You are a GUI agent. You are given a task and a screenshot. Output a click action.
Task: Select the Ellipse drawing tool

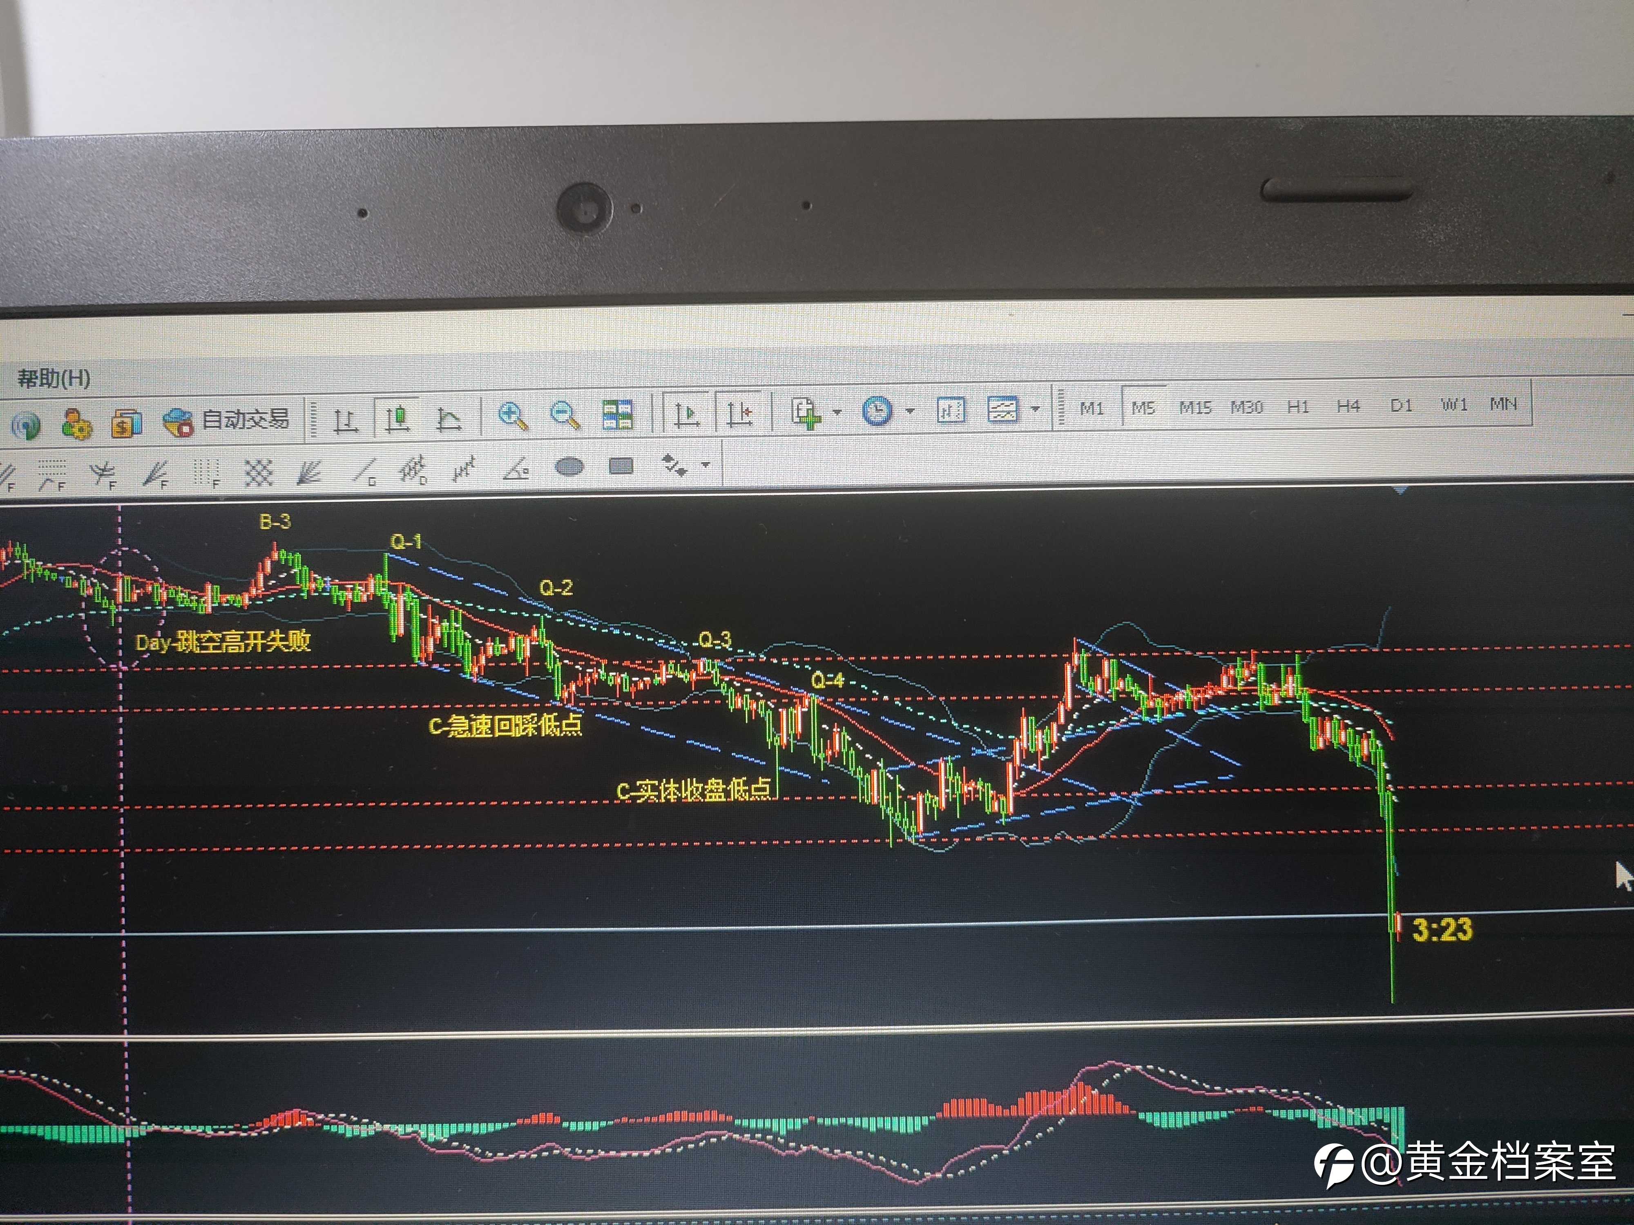[569, 468]
